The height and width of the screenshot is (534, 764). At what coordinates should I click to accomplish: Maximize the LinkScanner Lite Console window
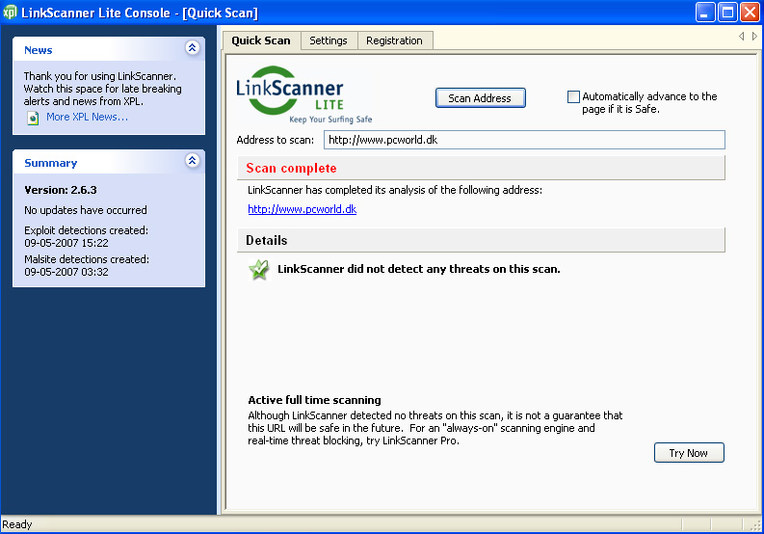[727, 13]
